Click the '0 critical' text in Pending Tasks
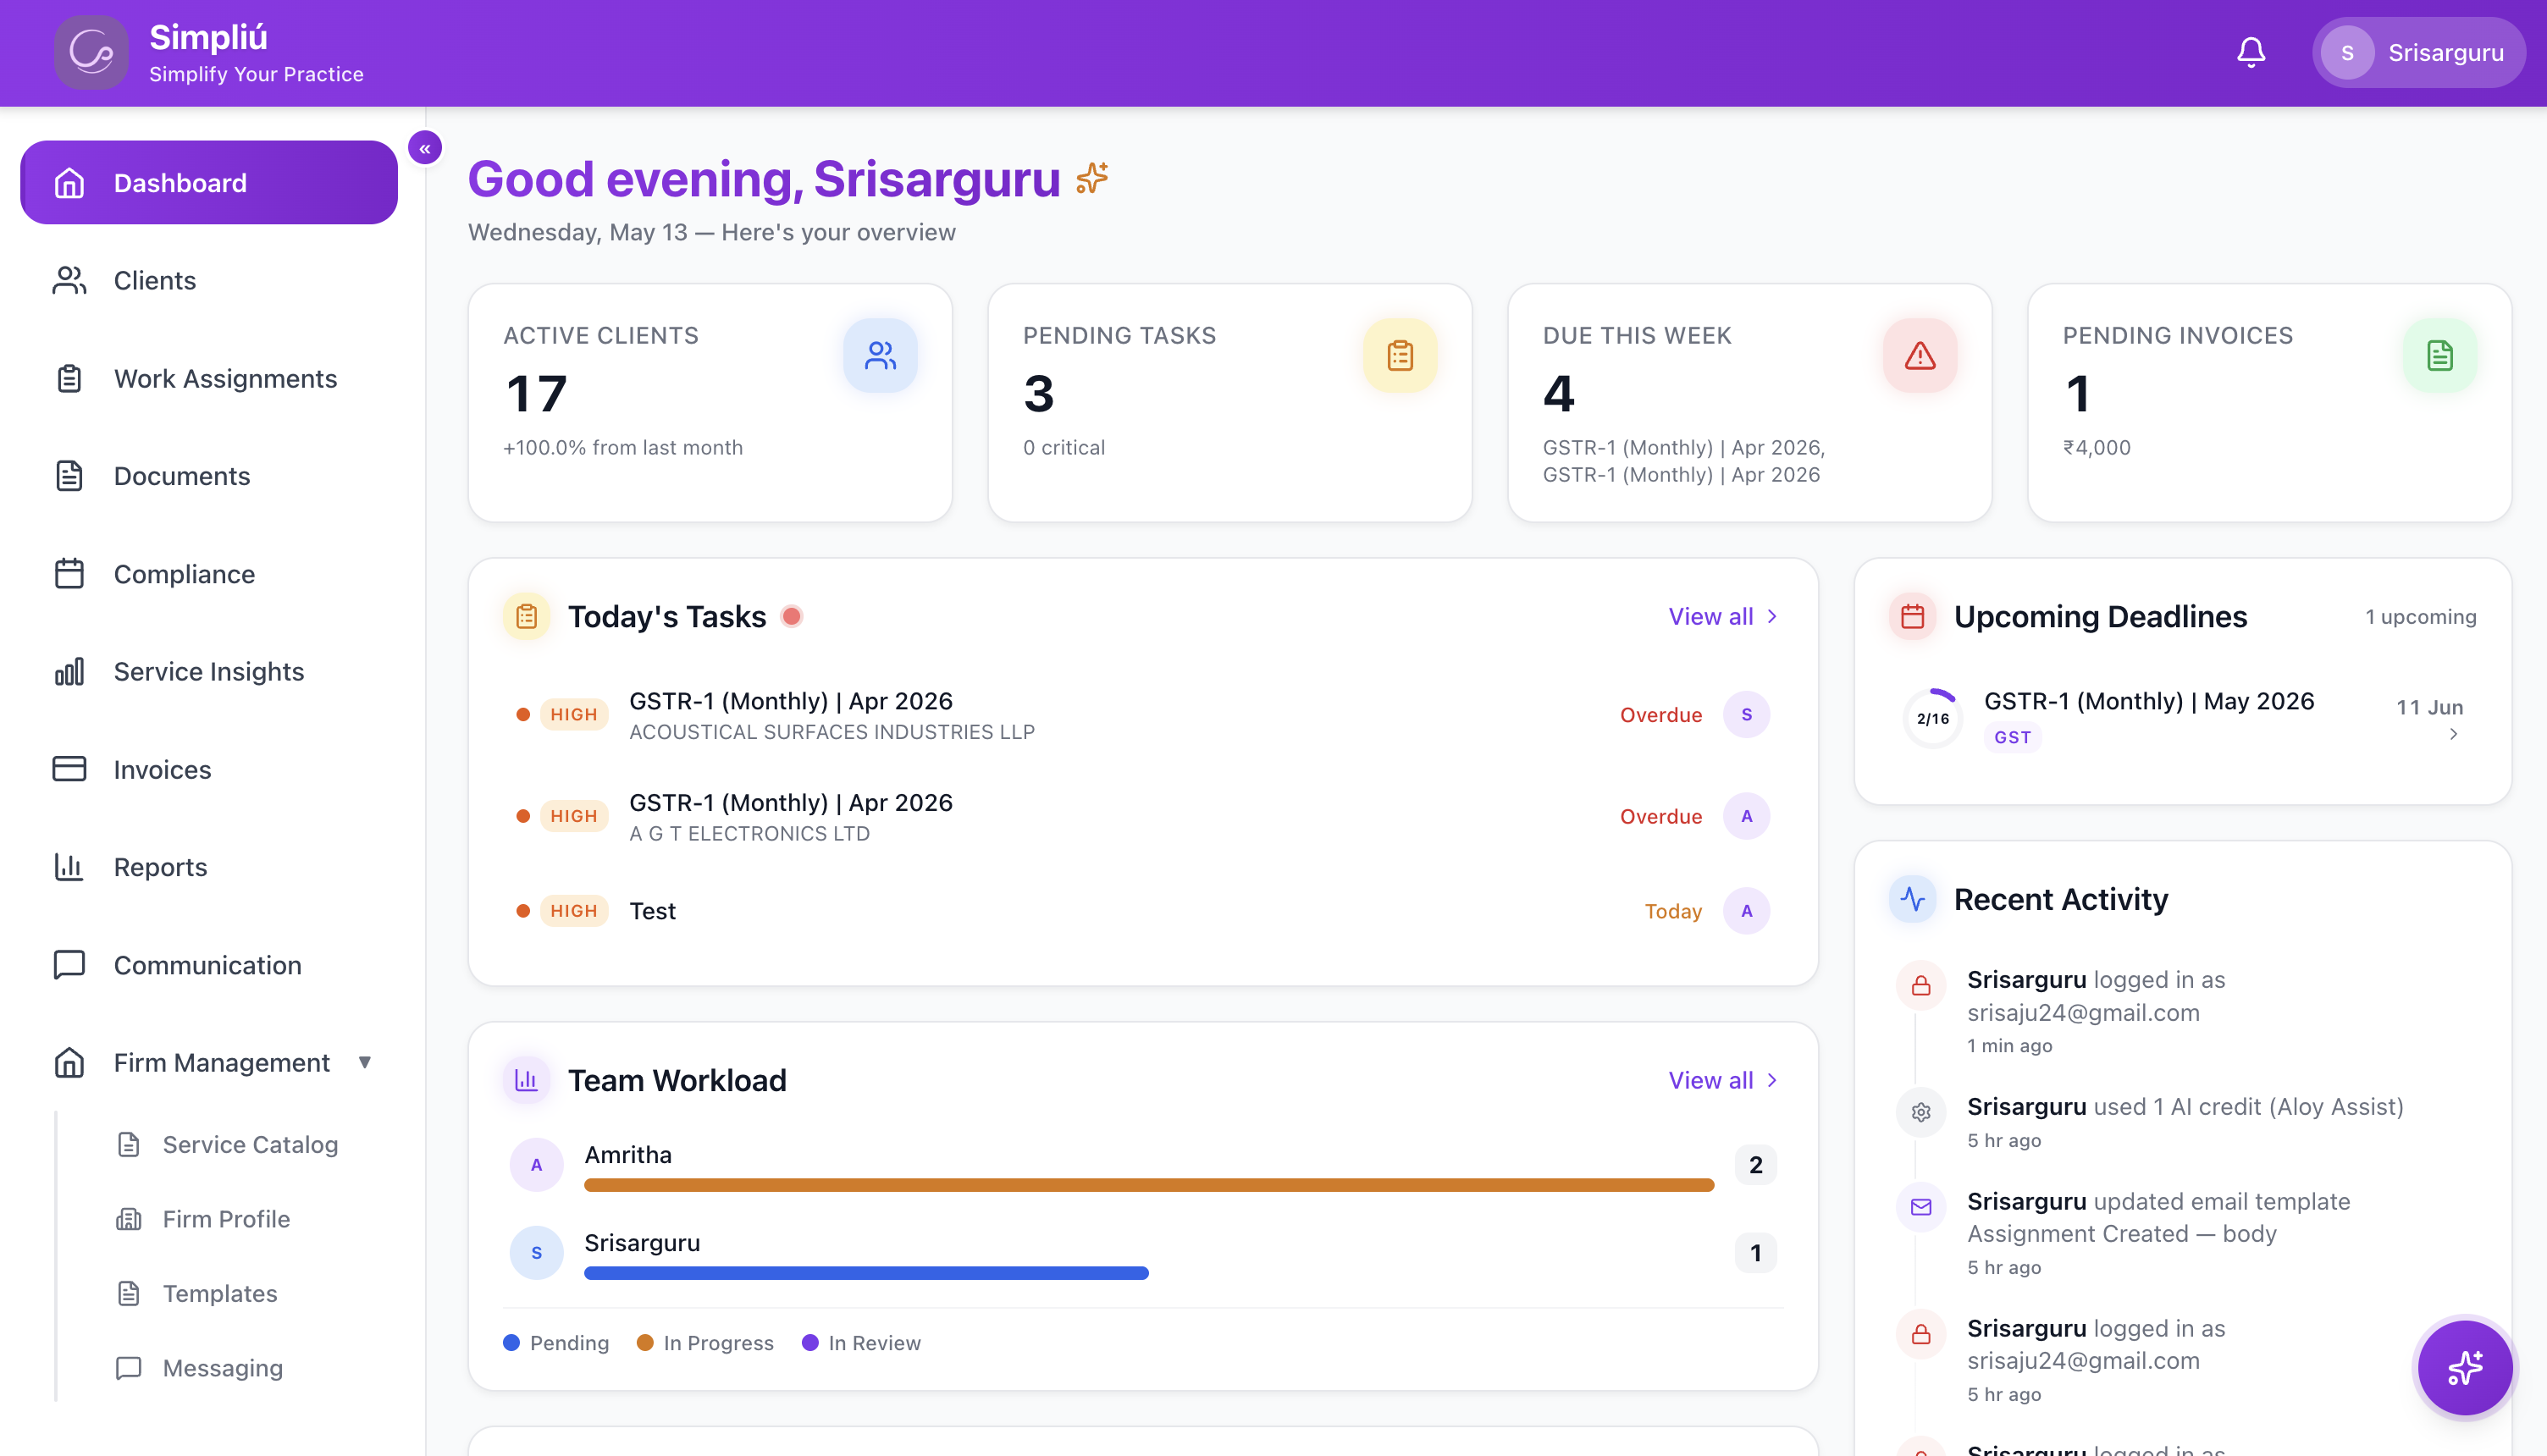2547x1456 pixels. pyautogui.click(x=1063, y=448)
